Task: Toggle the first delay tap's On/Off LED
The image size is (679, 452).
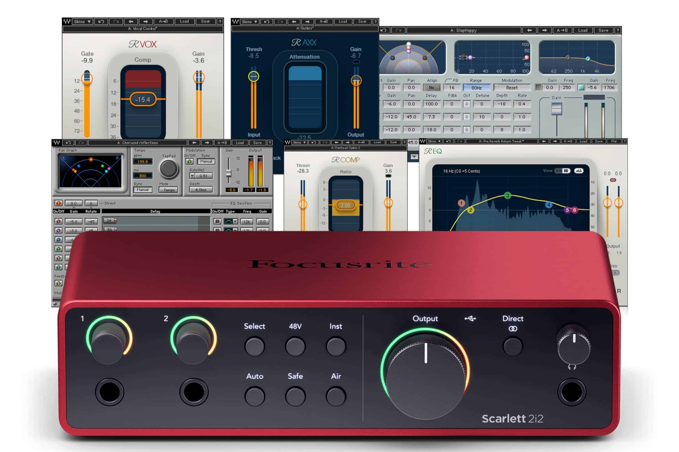Action: [x=59, y=221]
